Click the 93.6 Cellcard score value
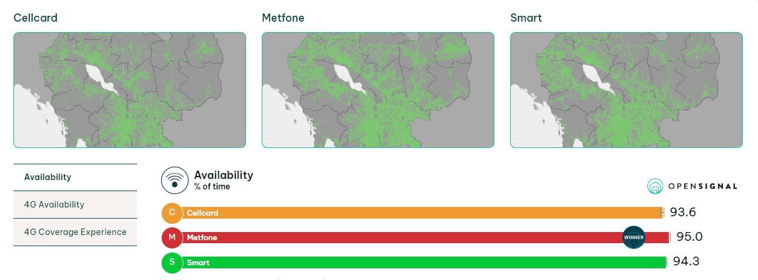Image resolution: width=758 pixels, height=280 pixels. click(x=683, y=212)
